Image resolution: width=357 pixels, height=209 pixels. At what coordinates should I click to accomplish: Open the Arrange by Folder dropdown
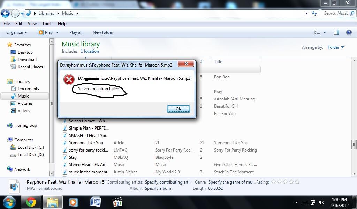tap(336, 47)
